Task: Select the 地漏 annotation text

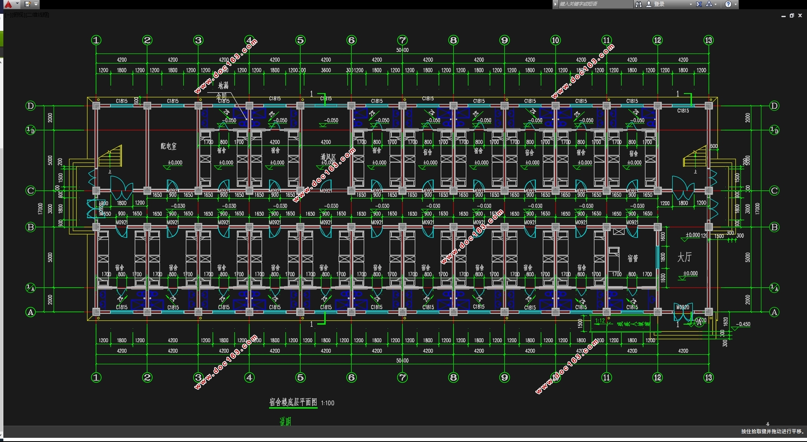Action: pos(224,85)
